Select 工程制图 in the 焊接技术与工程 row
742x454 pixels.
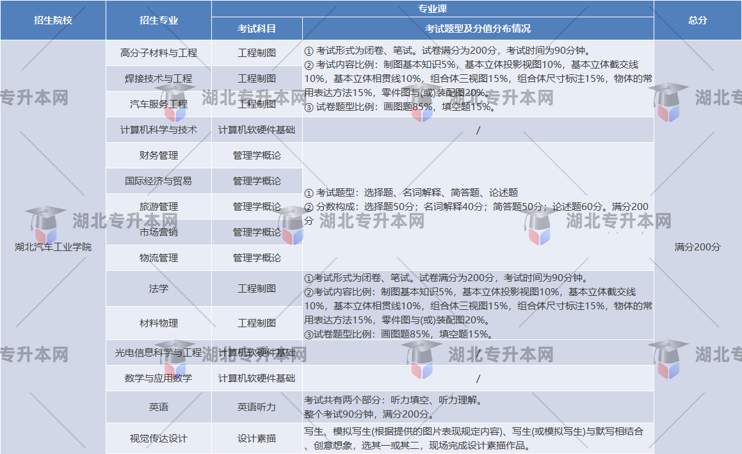257,79
